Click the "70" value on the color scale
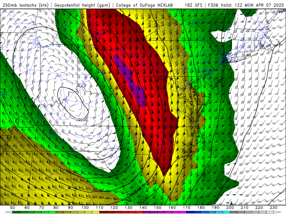Screen dimensions: 286x214 (41, 208)
